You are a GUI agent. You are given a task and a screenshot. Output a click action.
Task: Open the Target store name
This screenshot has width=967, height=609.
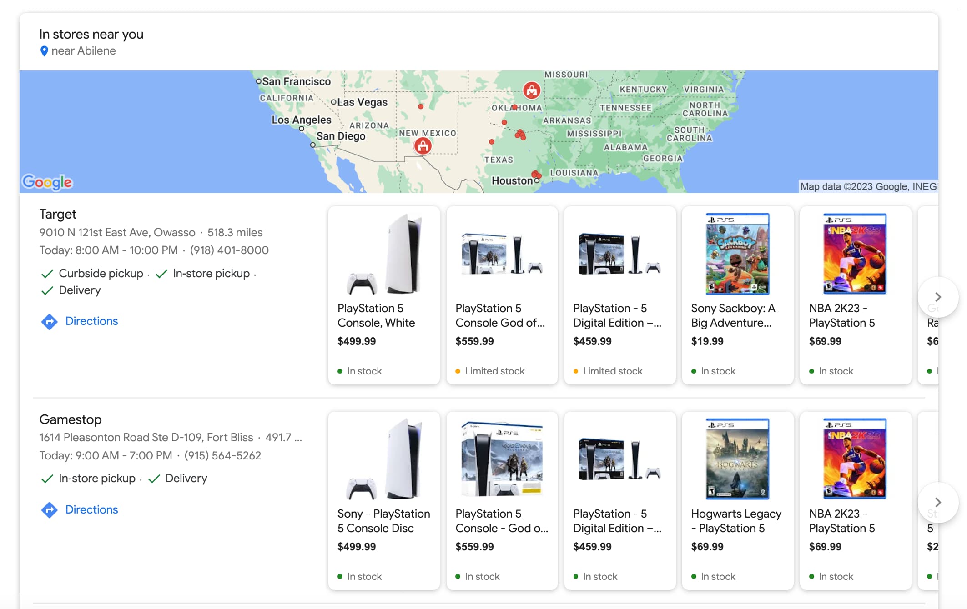coord(58,214)
